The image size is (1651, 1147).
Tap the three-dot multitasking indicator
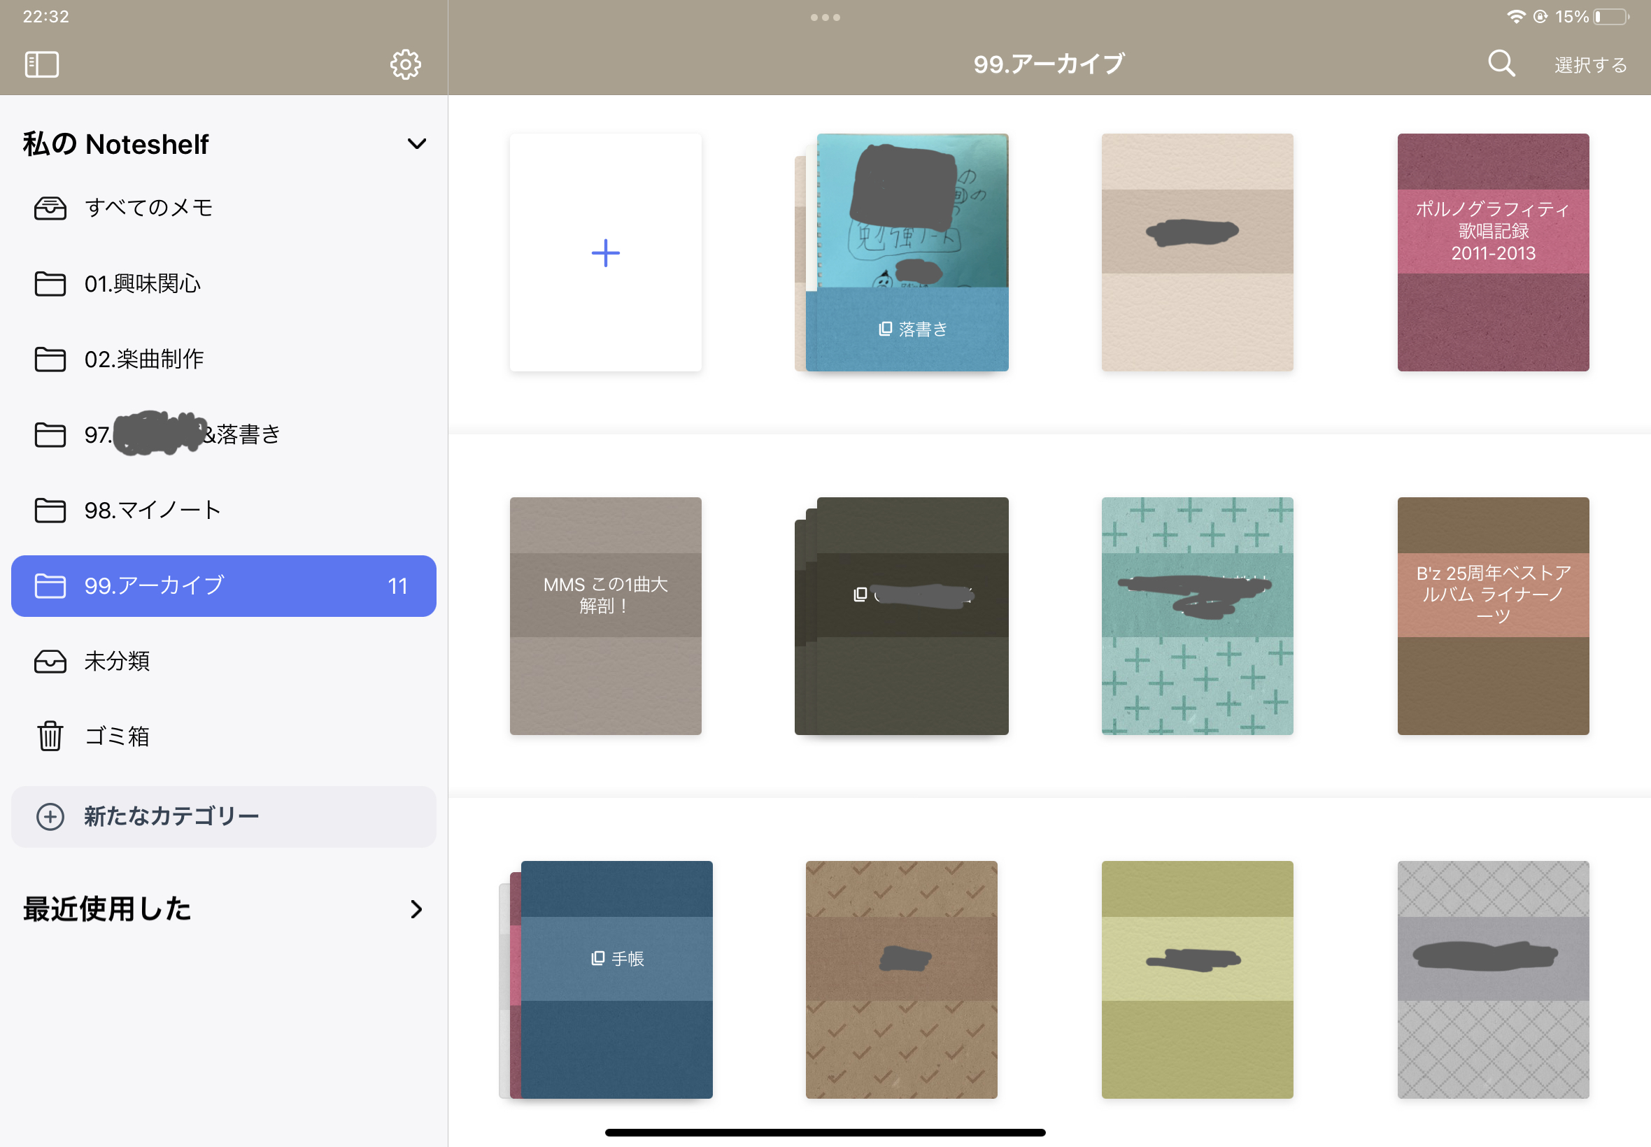pyautogui.click(x=824, y=17)
